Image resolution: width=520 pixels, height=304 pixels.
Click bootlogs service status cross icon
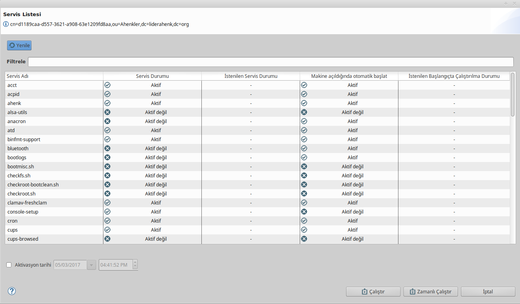(107, 157)
